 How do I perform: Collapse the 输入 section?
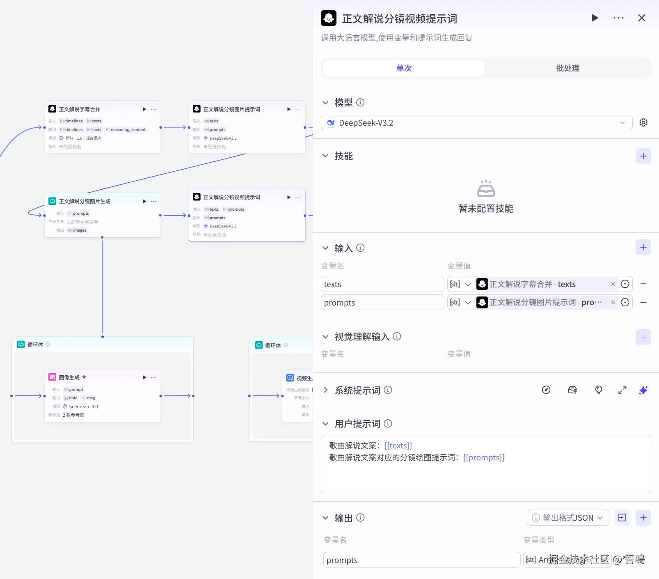[x=325, y=248]
